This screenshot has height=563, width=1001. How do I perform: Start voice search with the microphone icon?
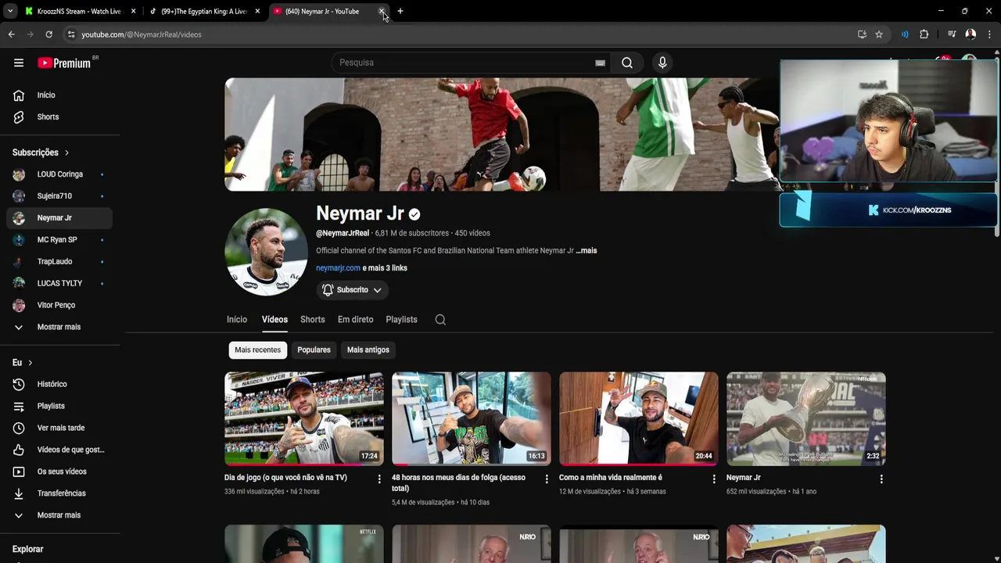click(662, 63)
